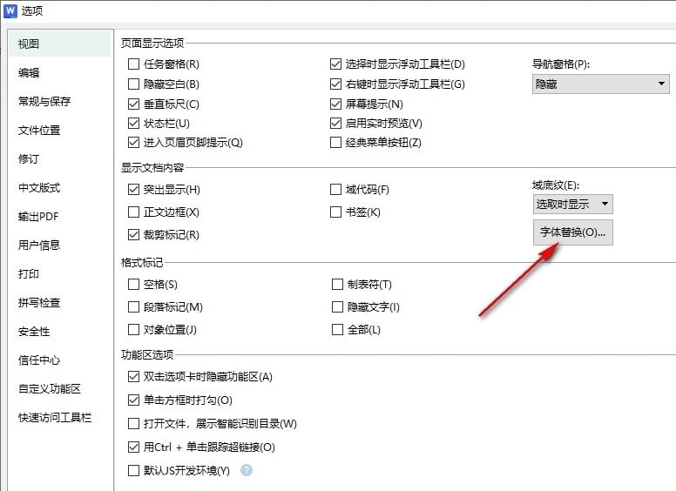676x491 pixels.
Task: Select the 视图 category
Action: (x=59, y=44)
